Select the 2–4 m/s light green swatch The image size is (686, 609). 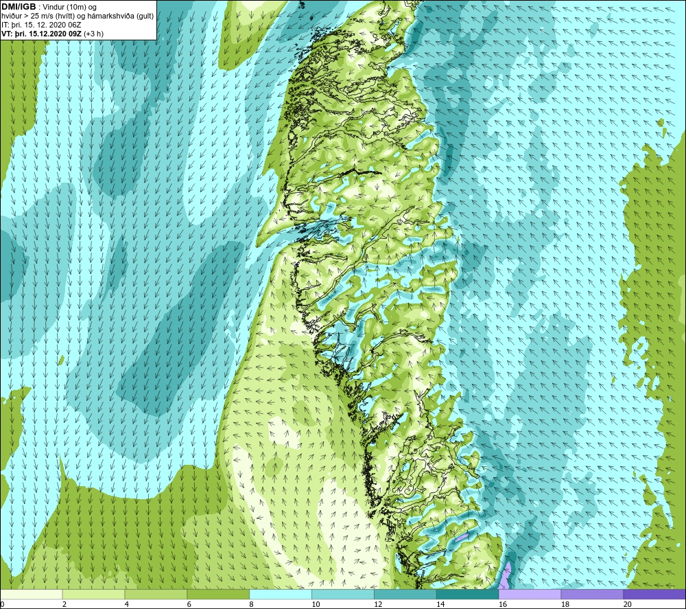93,594
